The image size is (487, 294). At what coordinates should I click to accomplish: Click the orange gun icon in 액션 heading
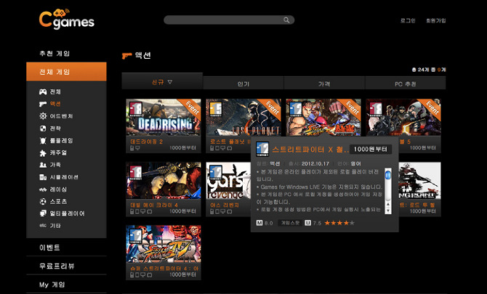(126, 56)
